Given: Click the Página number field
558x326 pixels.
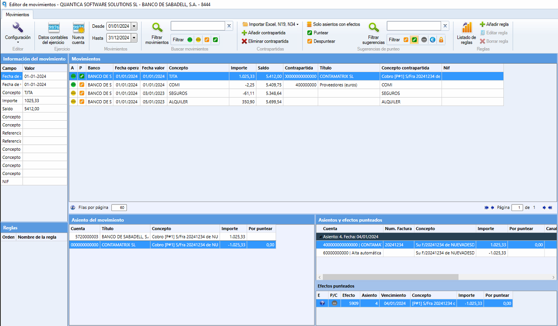Looking at the screenshot, I should pos(517,207).
